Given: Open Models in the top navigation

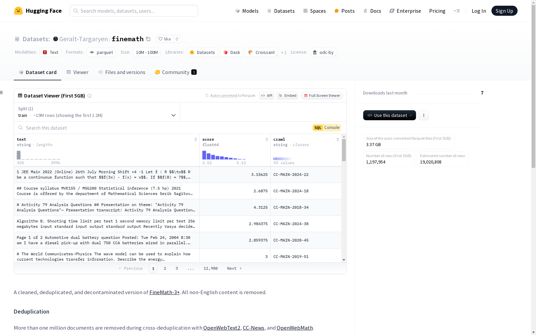Looking at the screenshot, I should click(x=247, y=11).
